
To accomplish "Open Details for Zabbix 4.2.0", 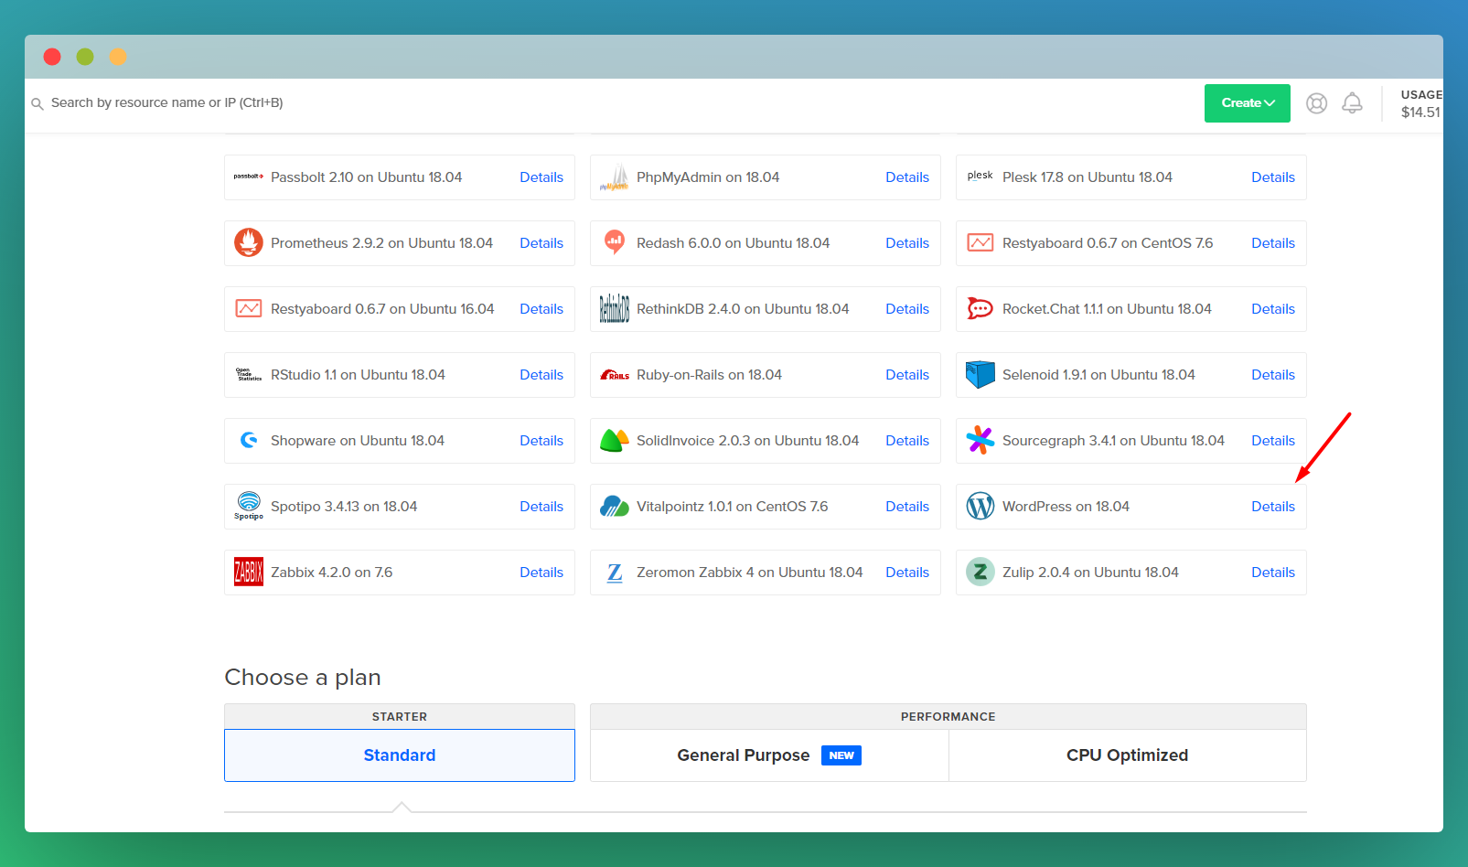I will click(541, 573).
